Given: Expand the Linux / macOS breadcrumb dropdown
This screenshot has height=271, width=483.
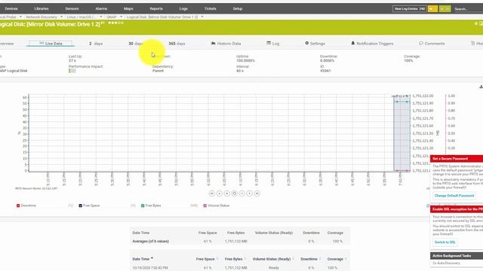Looking at the screenshot, I should (x=100, y=17).
